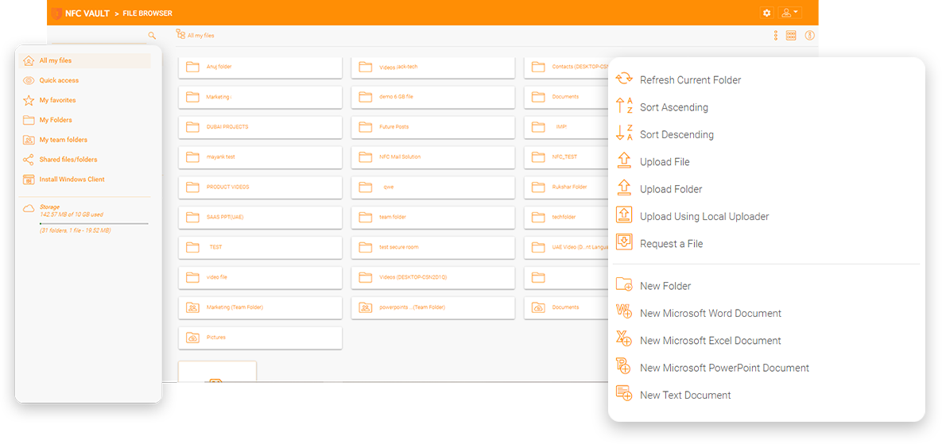Click New Microsoft Excel Document icon
The width and height of the screenshot is (942, 444).
coord(625,340)
